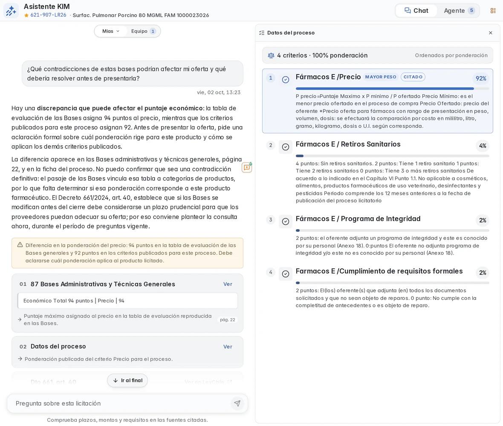503x426 pixels.
Task: Click rank number 3 badge of Programa de Integridad
Action: pyautogui.click(x=270, y=219)
